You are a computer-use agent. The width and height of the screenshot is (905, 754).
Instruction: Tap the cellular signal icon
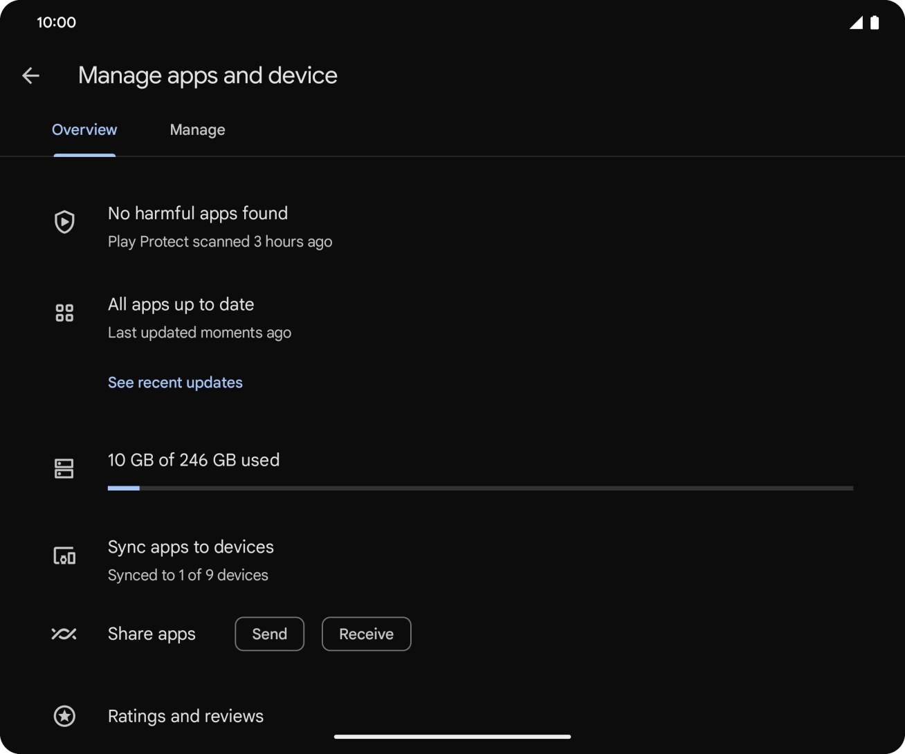tap(856, 23)
